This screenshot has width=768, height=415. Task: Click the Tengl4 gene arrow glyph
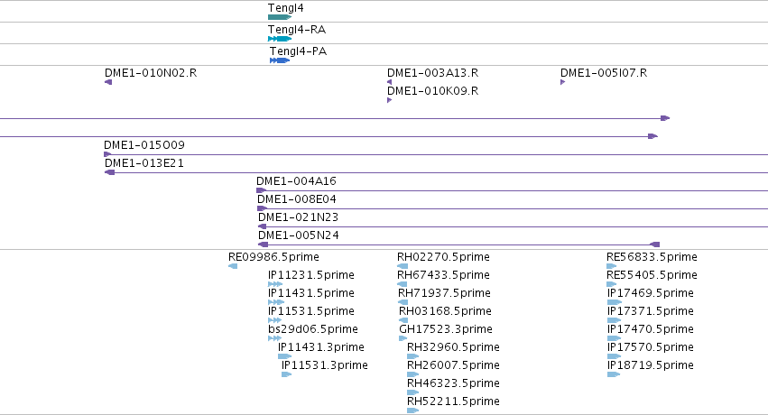pyautogui.click(x=280, y=17)
